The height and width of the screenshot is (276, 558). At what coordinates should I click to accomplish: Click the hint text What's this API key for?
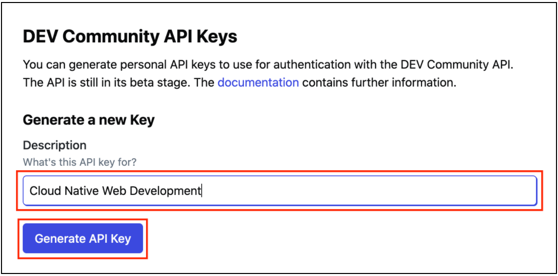(80, 162)
